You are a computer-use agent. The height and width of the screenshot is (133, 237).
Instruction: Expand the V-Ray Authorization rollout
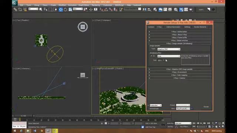[179, 32]
